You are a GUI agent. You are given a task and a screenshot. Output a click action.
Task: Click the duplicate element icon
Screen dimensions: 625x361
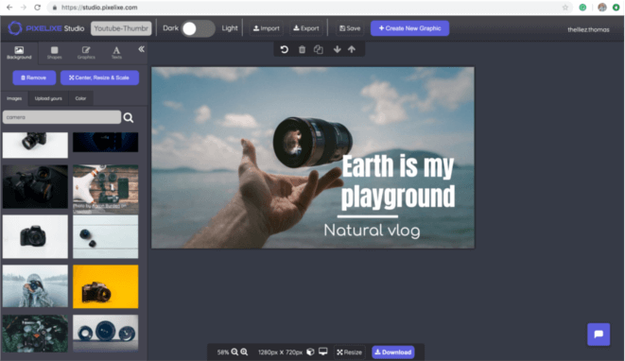point(318,49)
